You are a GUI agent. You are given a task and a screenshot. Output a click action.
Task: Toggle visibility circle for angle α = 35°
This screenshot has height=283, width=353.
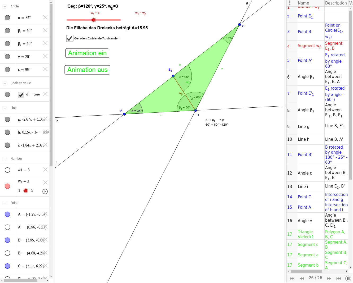point(7,18)
